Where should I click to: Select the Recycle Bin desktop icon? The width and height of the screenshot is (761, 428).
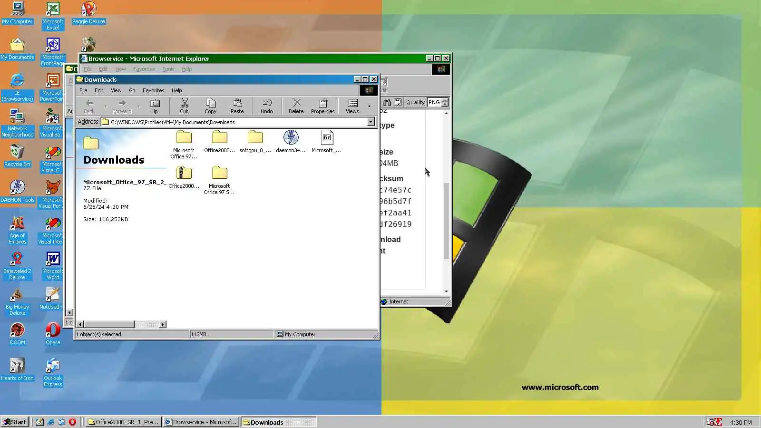[17, 156]
